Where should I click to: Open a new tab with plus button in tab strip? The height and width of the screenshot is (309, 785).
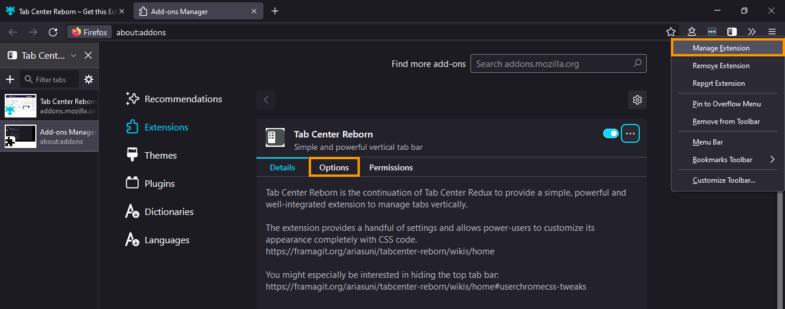point(275,11)
